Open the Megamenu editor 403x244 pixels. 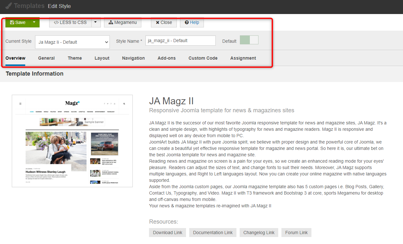[x=123, y=22]
